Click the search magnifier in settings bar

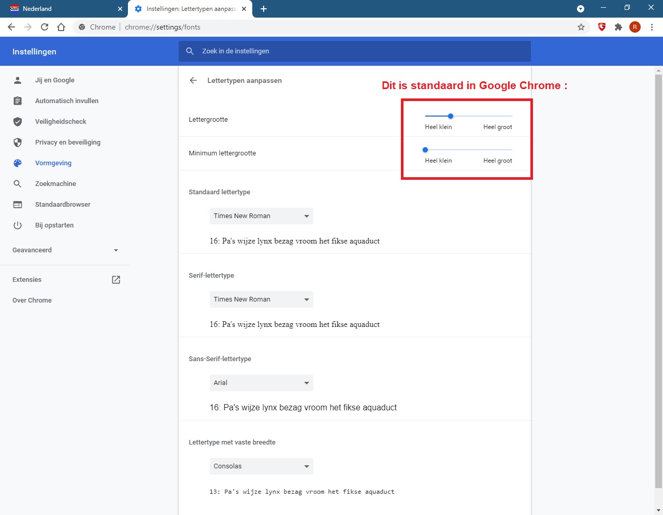point(190,51)
